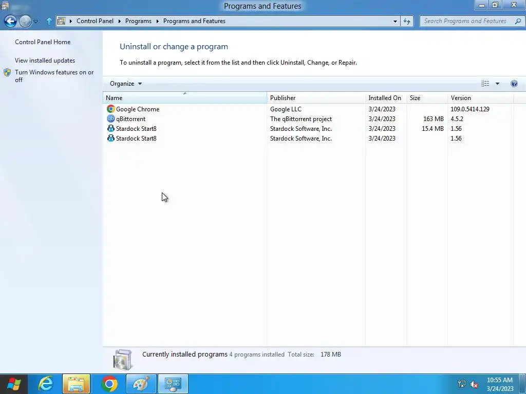Open the More view options dropdown arrow

click(497, 84)
